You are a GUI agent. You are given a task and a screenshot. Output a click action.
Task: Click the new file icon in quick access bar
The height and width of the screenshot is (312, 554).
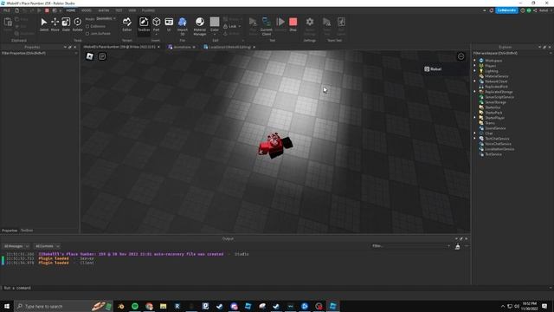coord(16,10)
